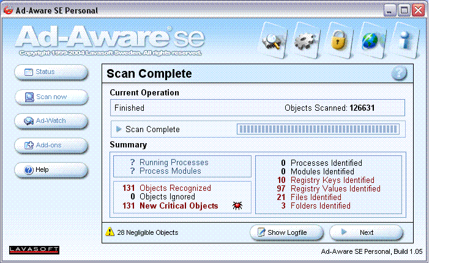
Task: Start a scan with Scan now button
Action: click(x=51, y=97)
